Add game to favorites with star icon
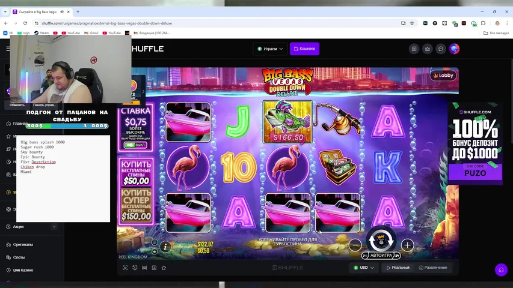 point(164,268)
